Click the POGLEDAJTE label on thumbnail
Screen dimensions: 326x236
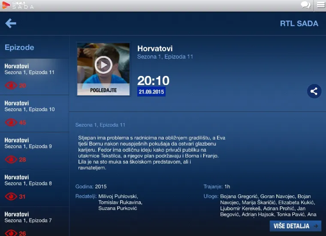pos(103,90)
